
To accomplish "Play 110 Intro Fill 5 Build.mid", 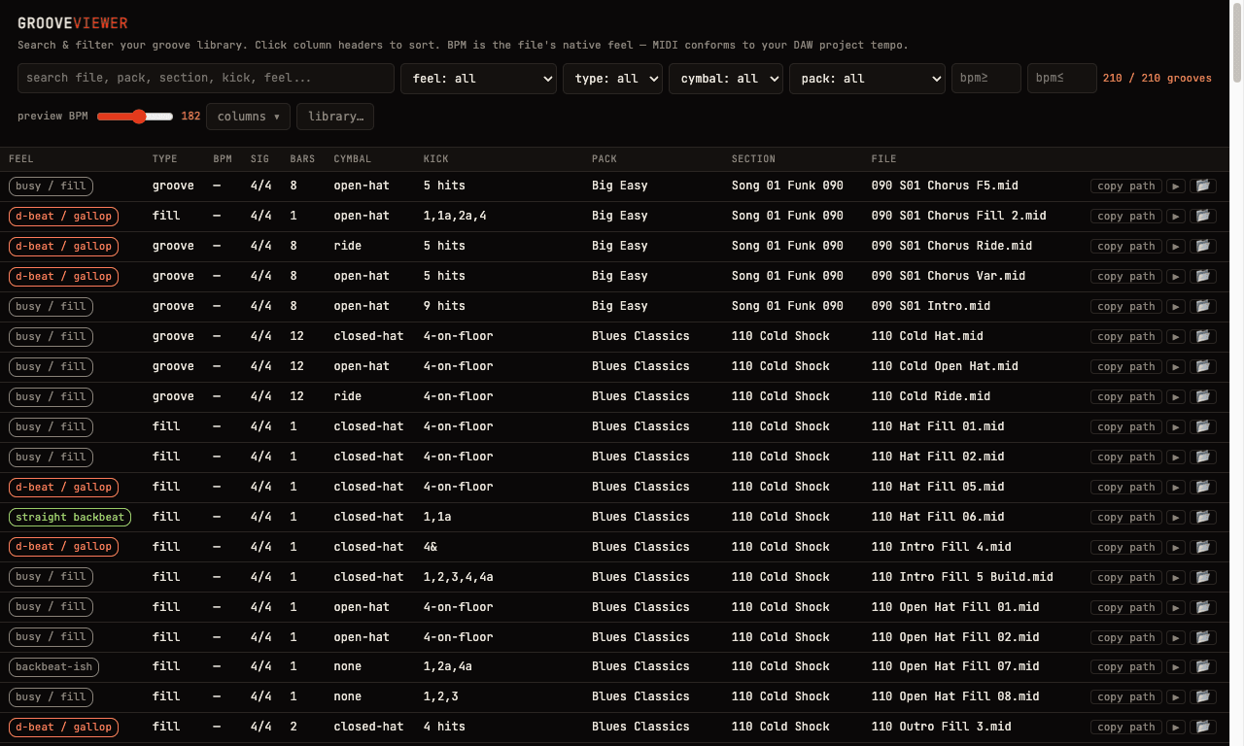I will pos(1176,578).
